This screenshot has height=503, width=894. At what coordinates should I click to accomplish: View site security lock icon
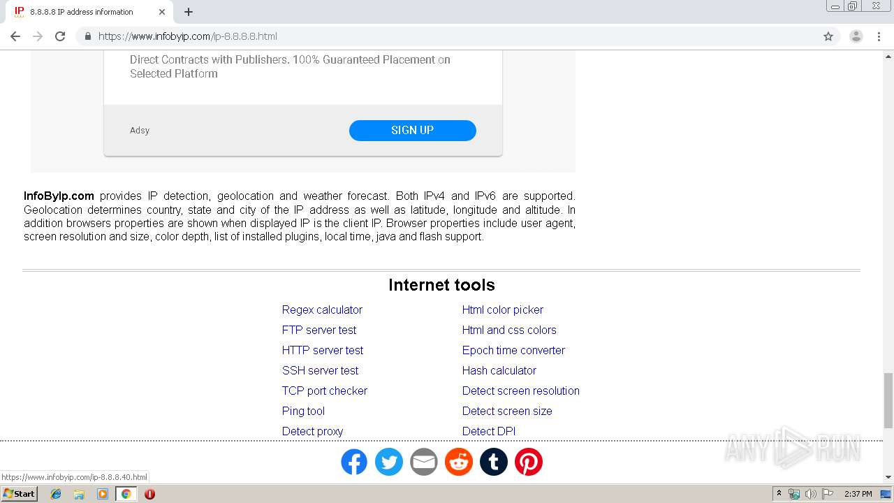(87, 36)
